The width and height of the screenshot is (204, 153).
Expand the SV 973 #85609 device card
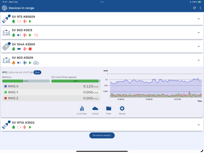[199, 19]
